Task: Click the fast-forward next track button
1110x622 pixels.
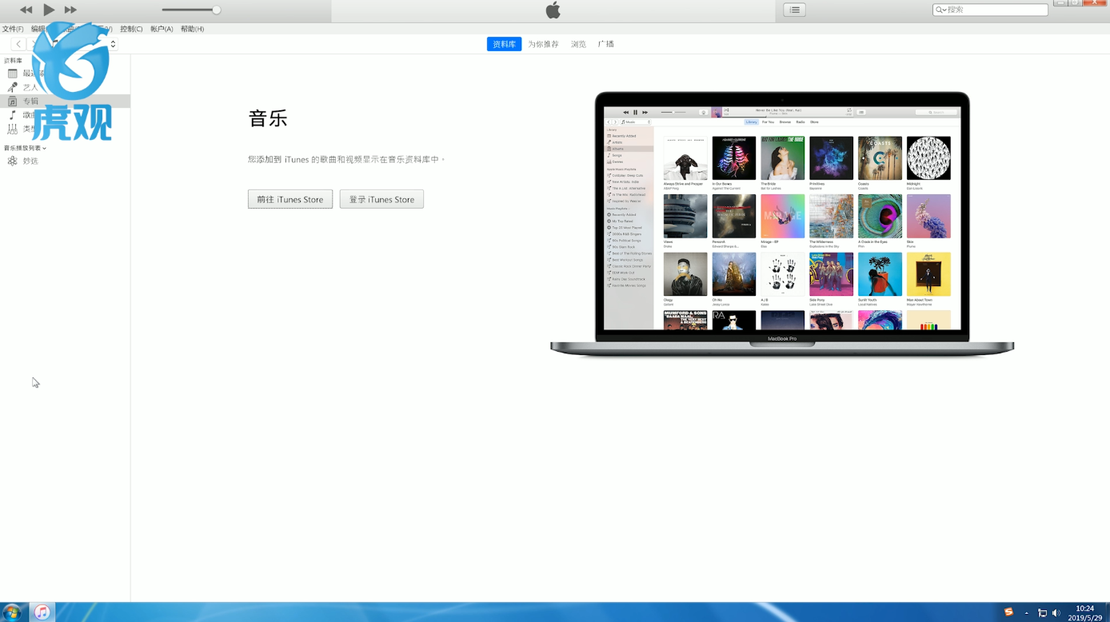Action: point(70,10)
